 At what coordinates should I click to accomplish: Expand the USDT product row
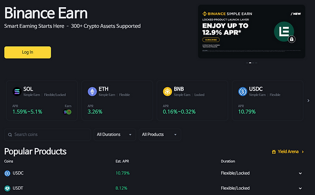[x=300, y=188]
